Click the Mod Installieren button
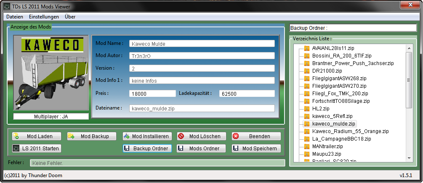423x183 pixels. (x=147, y=136)
